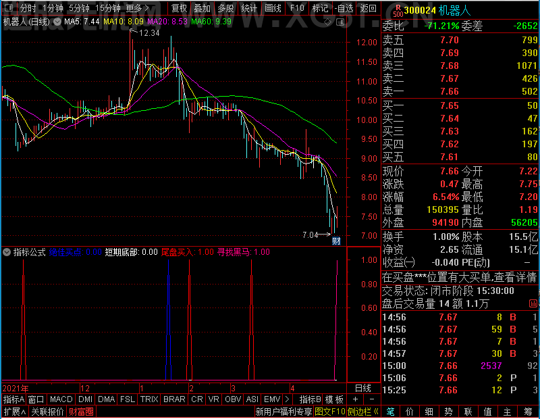Click the diamond icon above the chart
Viewport: 540px width, 419px height.
click(x=327, y=22)
